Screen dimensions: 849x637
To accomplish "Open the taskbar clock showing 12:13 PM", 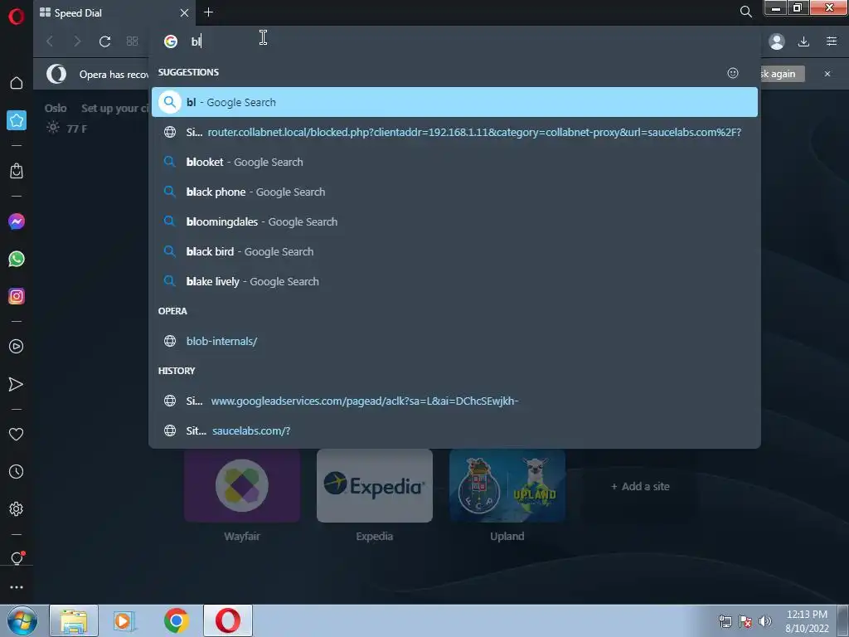I will (x=807, y=621).
